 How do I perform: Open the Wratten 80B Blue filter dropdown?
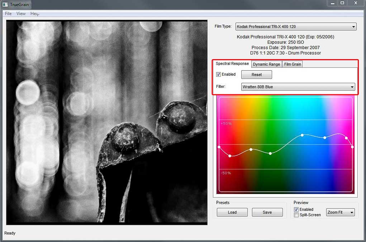tap(298, 87)
